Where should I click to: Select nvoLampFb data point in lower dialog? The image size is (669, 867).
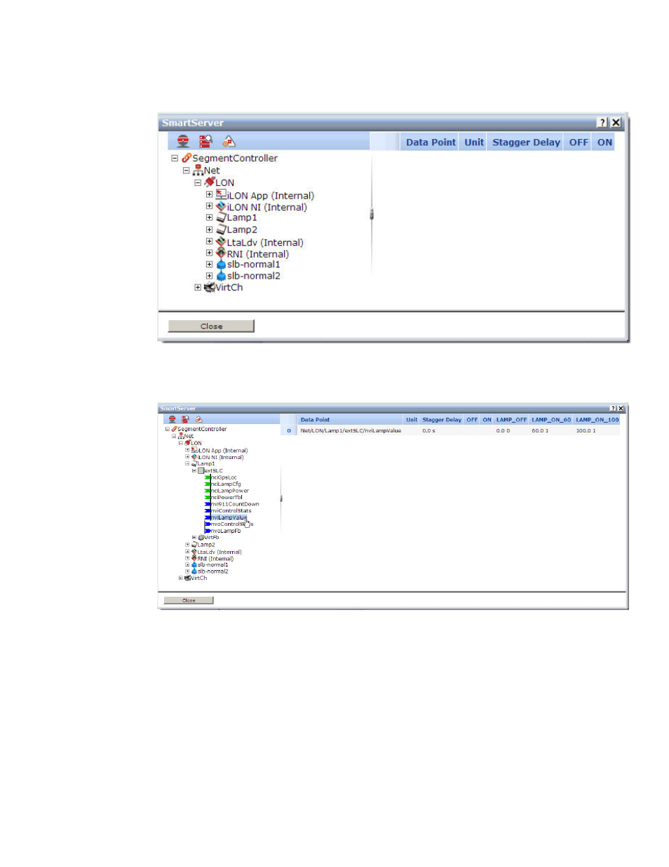226,531
